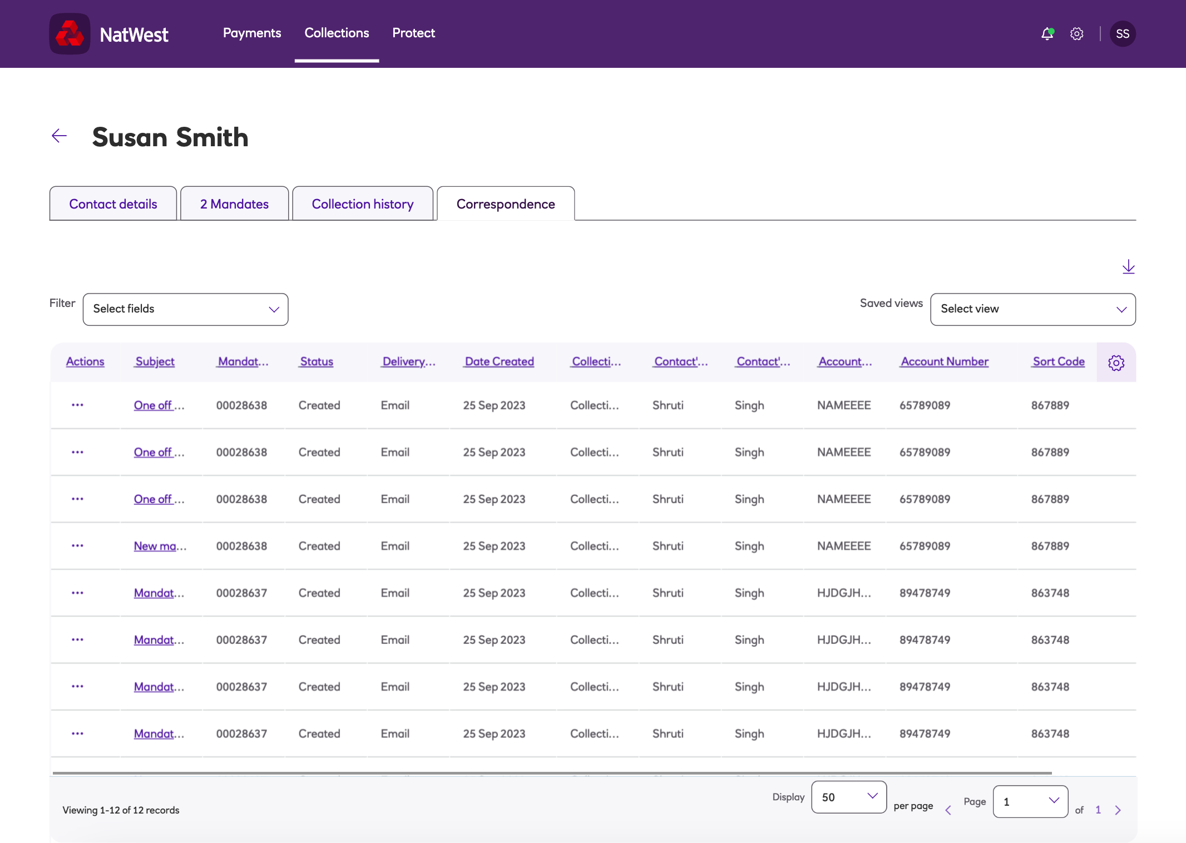Open the notifications bell
The height and width of the screenshot is (843, 1186).
1047,34
